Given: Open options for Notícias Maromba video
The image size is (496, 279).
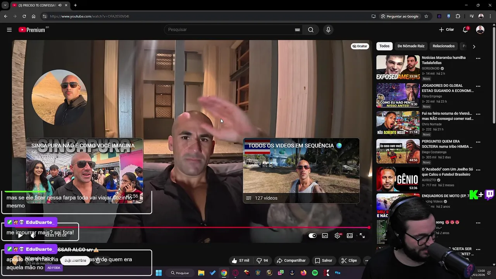Looking at the screenshot, I should [x=478, y=59].
